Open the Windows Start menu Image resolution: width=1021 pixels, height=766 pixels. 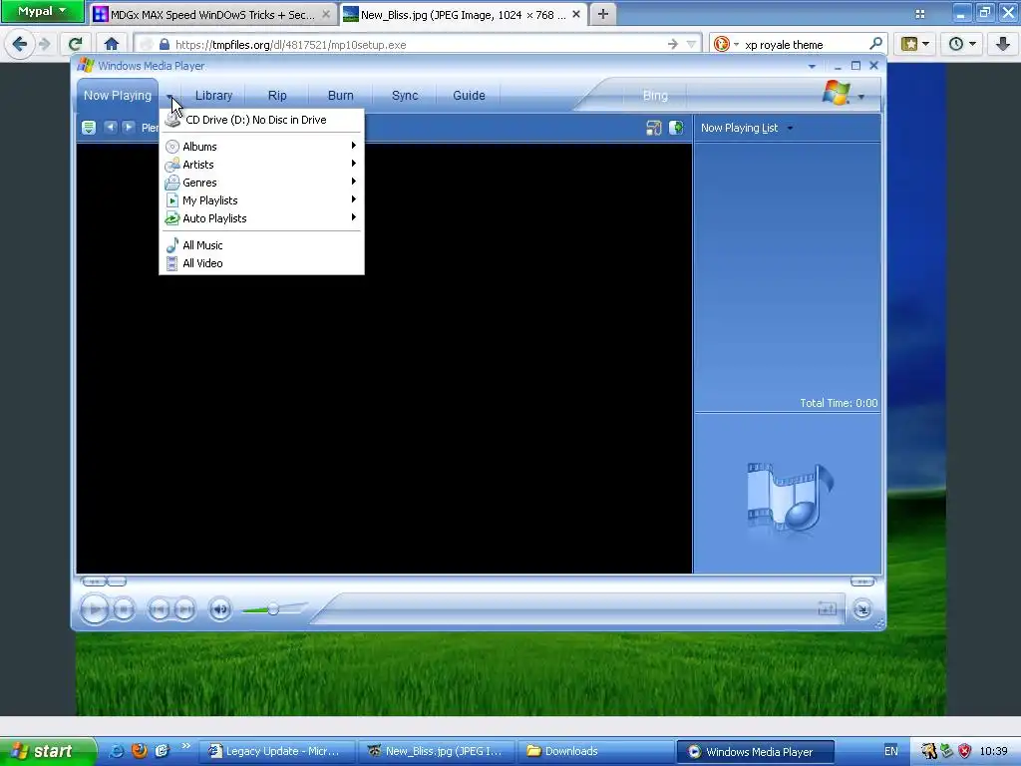47,751
